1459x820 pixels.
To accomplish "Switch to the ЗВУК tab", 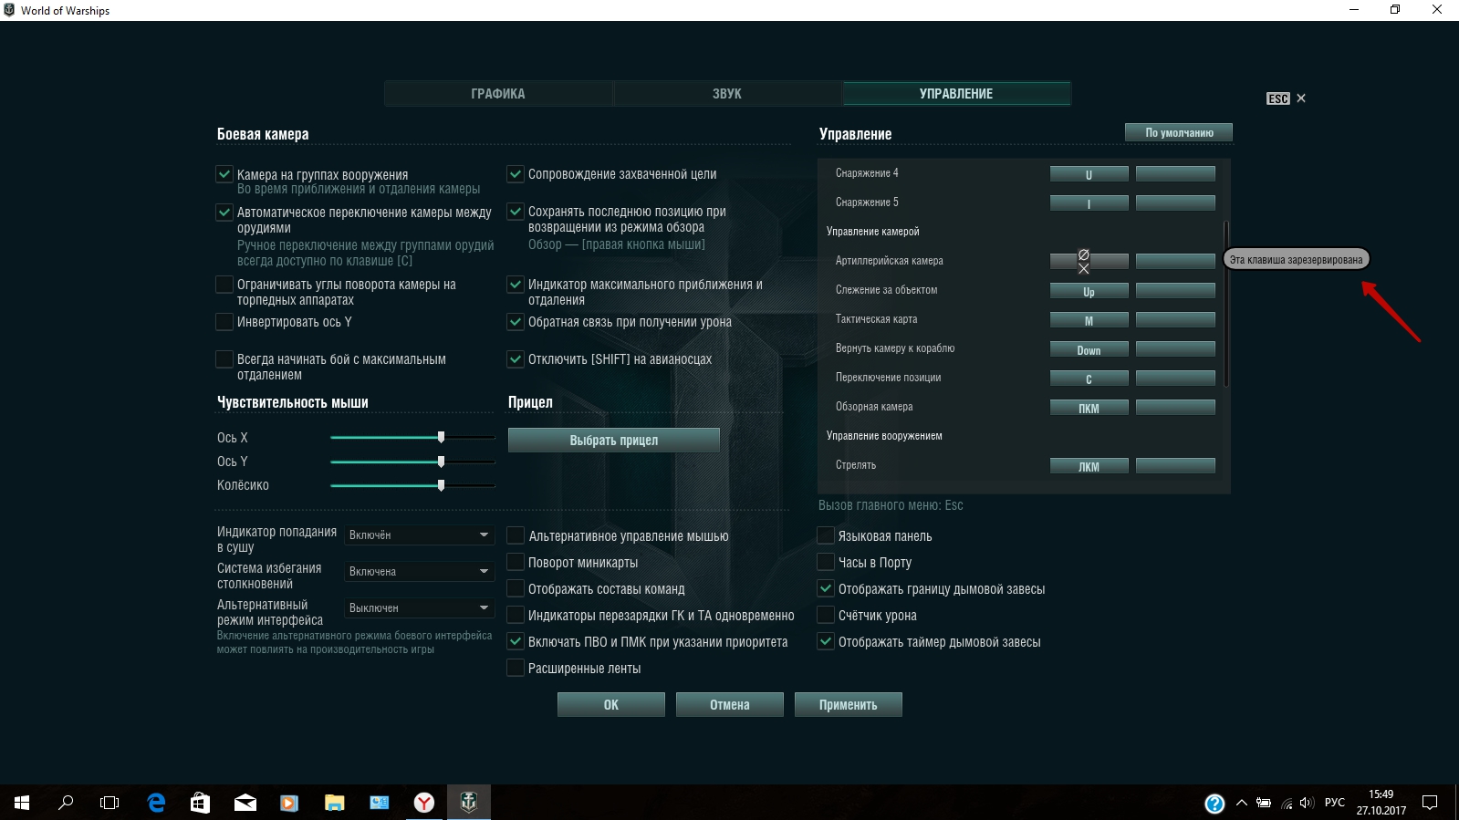I will click(727, 94).
